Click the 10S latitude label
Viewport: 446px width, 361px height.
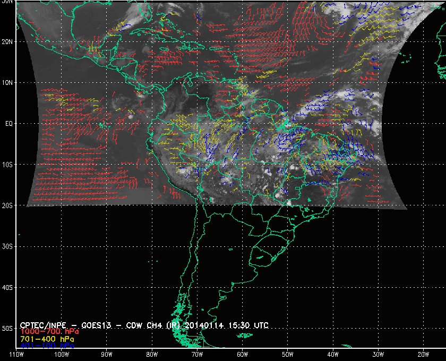pyautogui.click(x=7, y=165)
